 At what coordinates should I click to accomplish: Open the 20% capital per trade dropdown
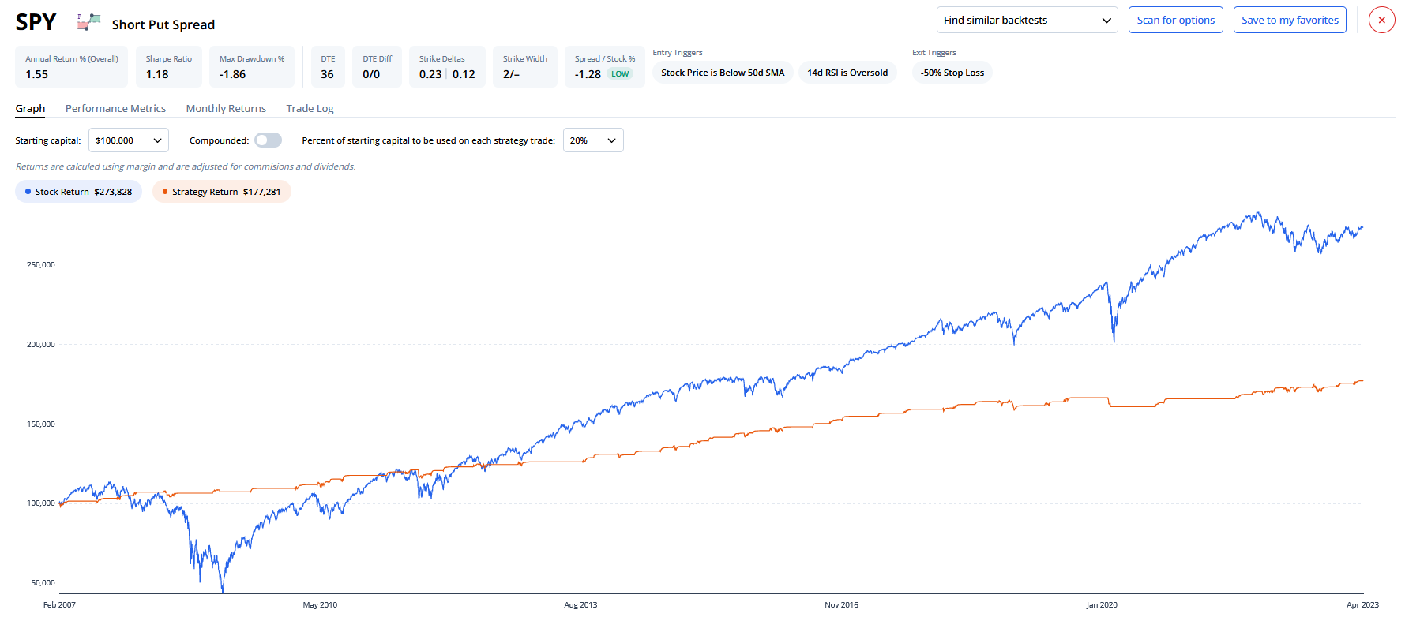click(592, 140)
